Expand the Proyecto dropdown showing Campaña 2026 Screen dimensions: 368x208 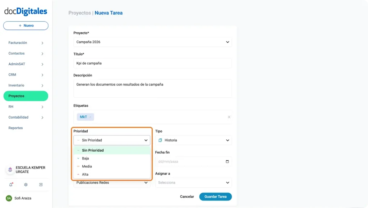coord(152,42)
